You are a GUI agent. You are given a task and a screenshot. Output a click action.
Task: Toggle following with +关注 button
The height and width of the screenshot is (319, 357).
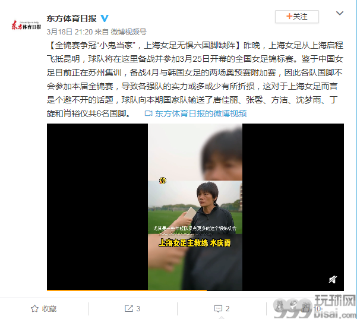pyautogui.click(x=296, y=17)
